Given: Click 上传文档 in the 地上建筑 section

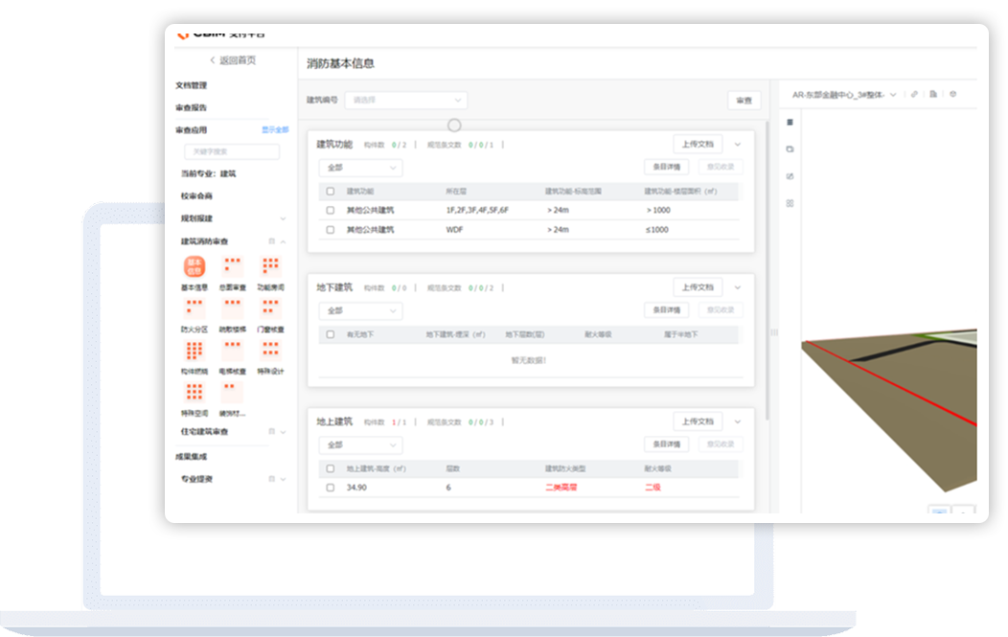Looking at the screenshot, I should [697, 421].
